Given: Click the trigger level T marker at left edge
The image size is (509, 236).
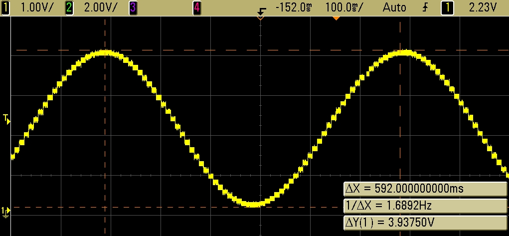Looking at the screenshot, I should point(6,119).
